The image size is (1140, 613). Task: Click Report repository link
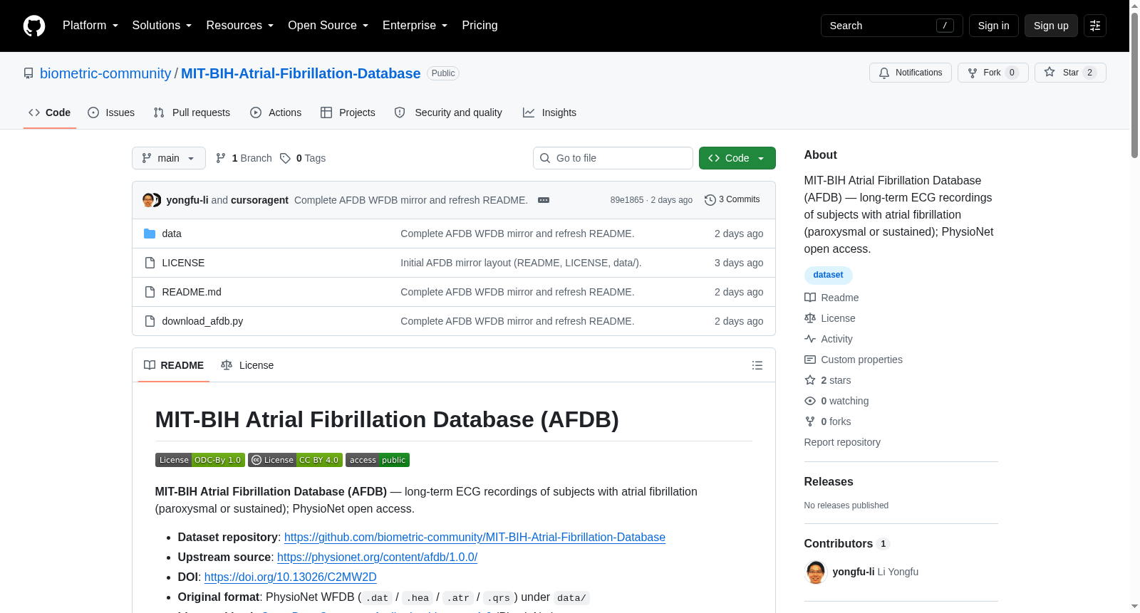842,442
